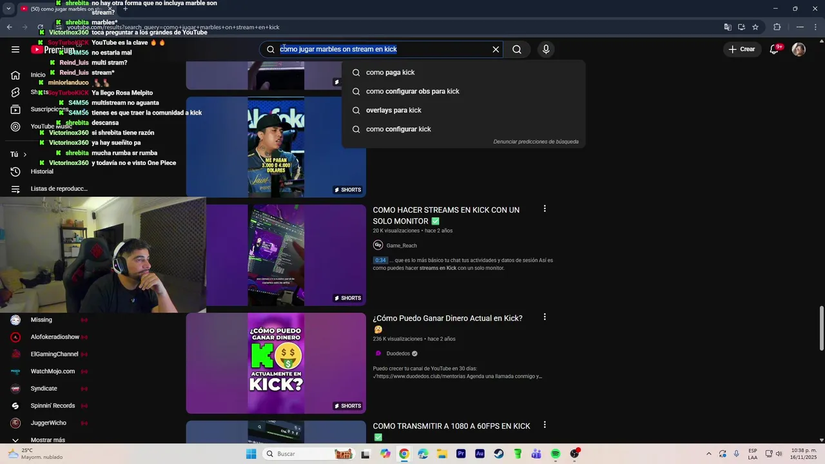Open the Crear upload menu
This screenshot has height=464, width=825.
(741, 50)
